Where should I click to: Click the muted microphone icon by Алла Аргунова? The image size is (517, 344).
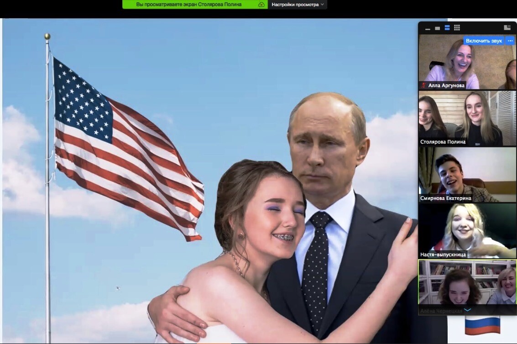(x=423, y=85)
